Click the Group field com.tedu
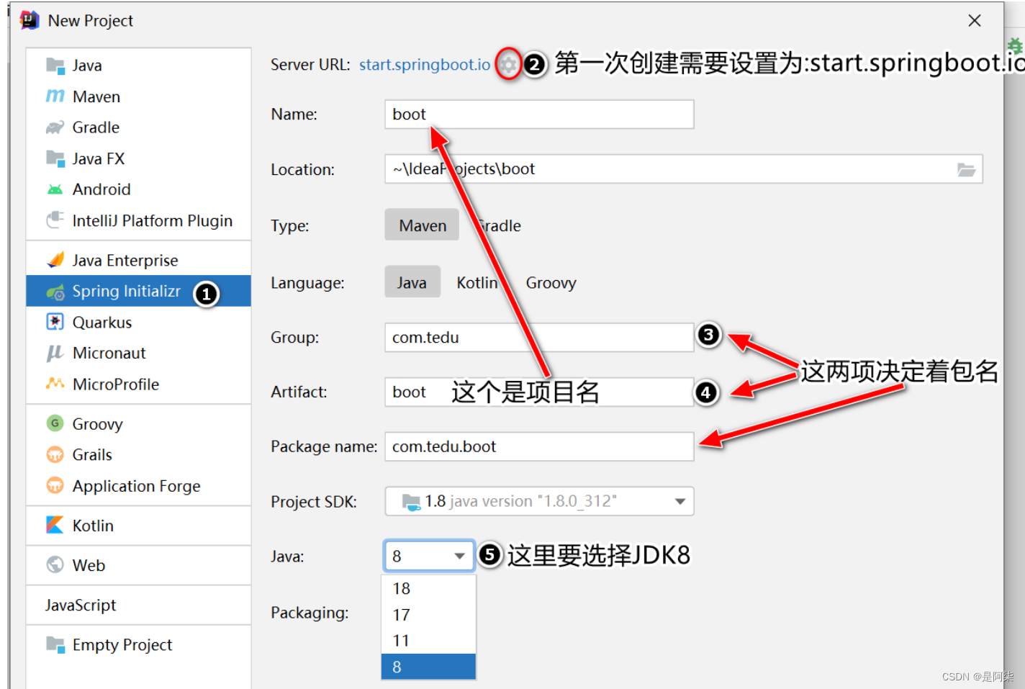This screenshot has height=689, width=1025. tap(539, 337)
